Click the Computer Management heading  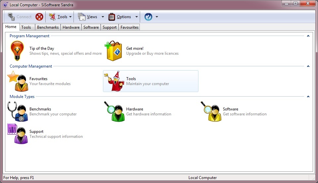pyautogui.click(x=31, y=66)
